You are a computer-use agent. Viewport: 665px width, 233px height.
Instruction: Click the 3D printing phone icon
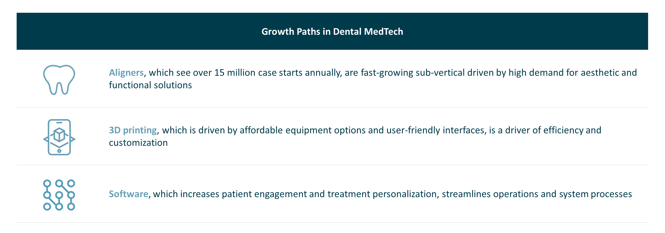tap(59, 137)
